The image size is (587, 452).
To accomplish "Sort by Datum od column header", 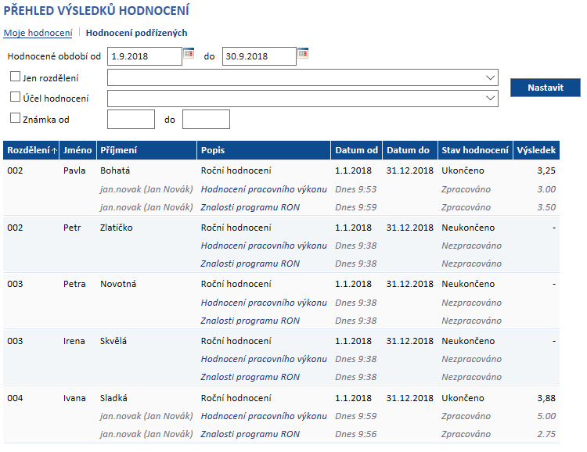I will [356, 150].
